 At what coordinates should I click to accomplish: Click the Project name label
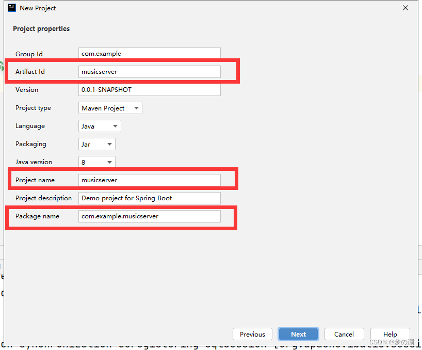(35, 180)
